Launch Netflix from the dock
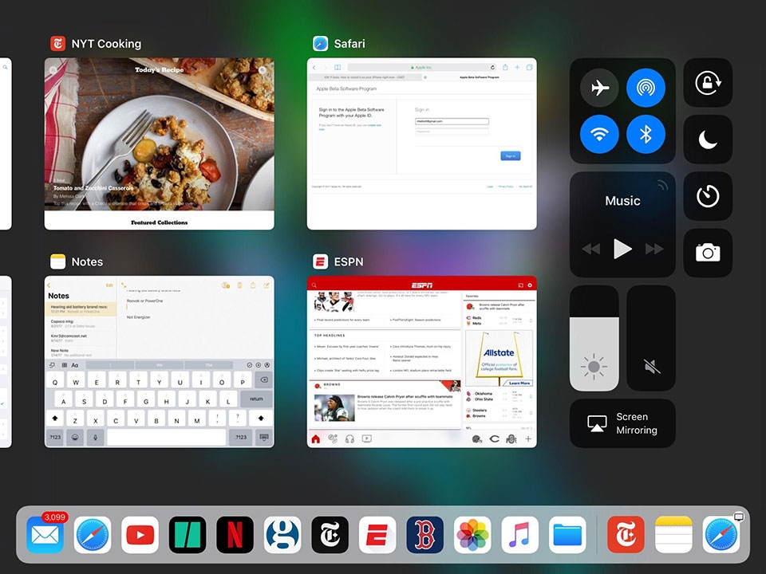 [235, 535]
